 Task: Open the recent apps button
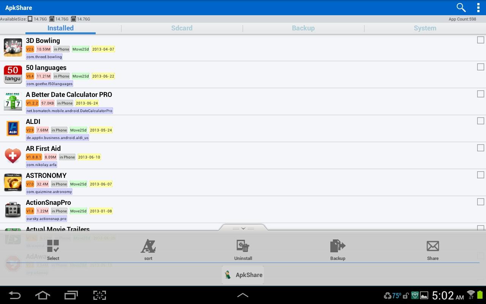(71, 295)
